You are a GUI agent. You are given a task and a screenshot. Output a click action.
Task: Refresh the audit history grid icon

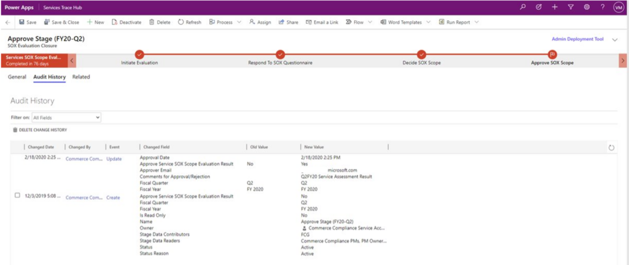pos(611,148)
